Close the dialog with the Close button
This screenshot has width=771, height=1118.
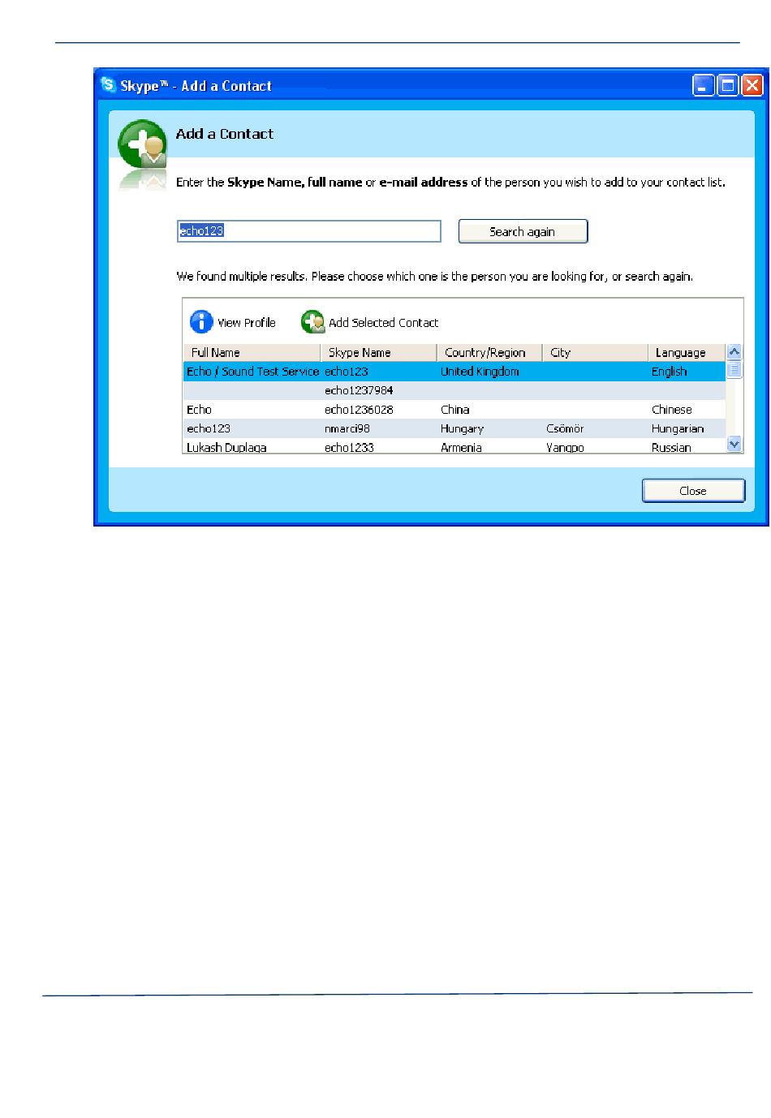(693, 491)
